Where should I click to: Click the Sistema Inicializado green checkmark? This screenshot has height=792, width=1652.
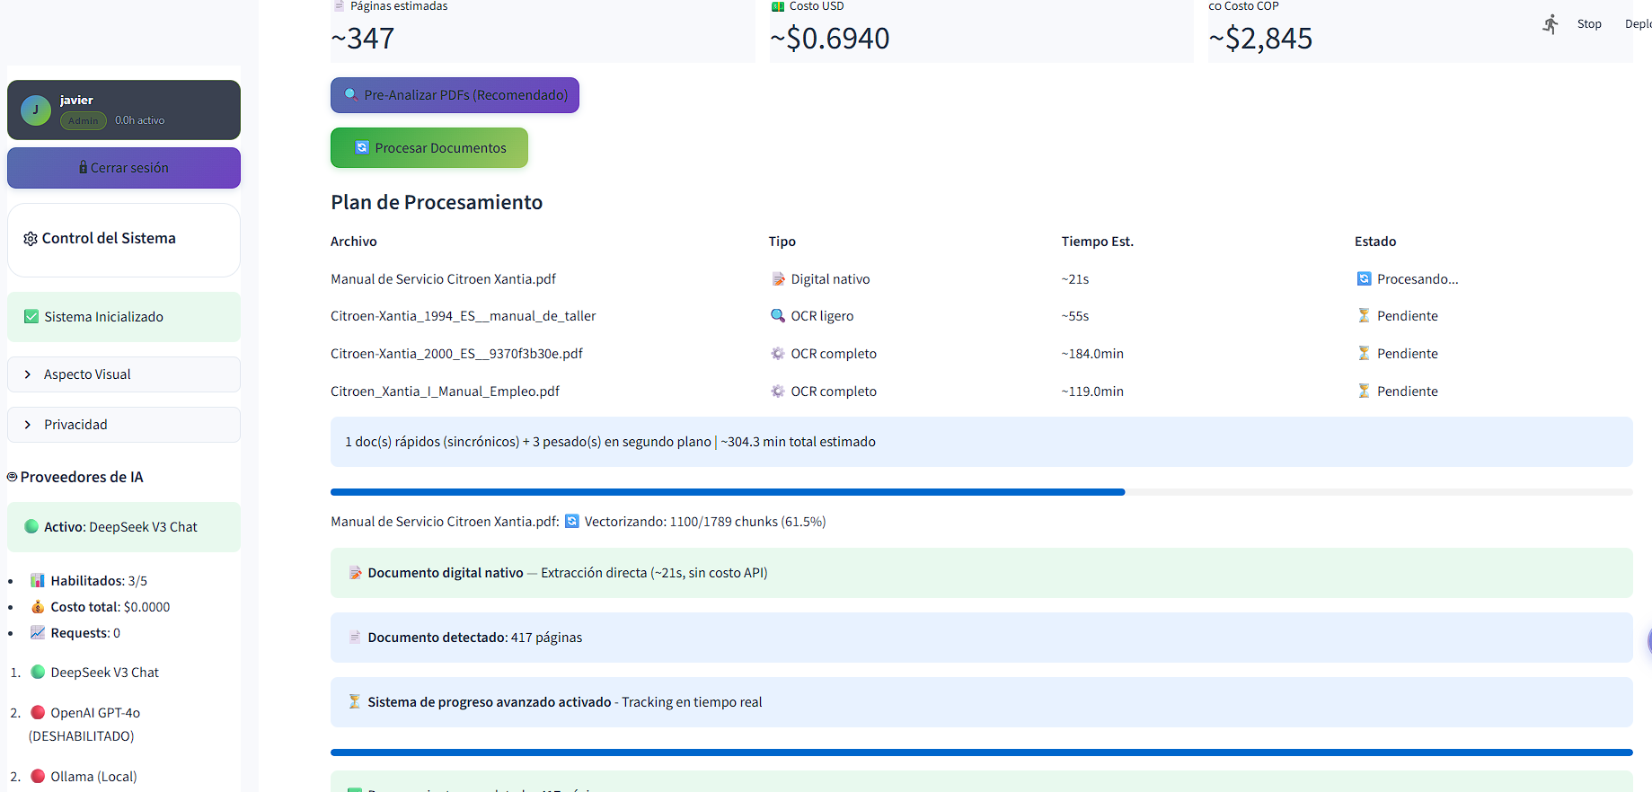31,317
